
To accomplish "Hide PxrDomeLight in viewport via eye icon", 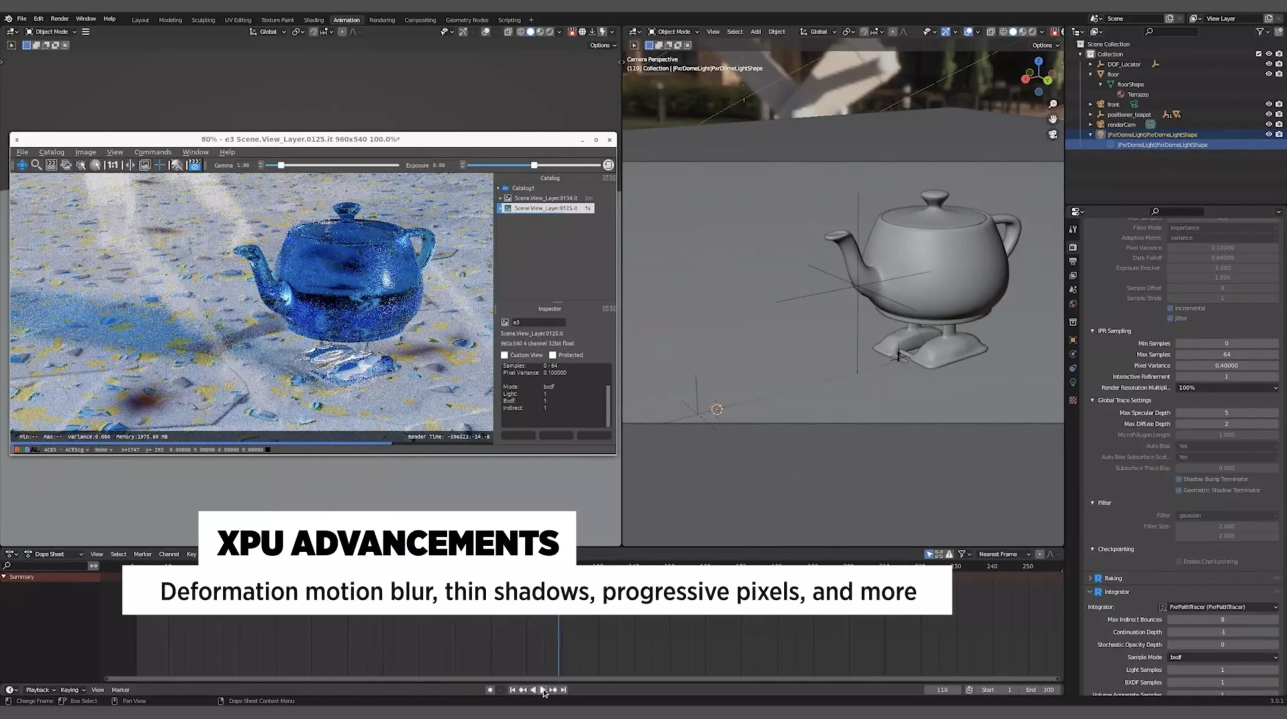I will tap(1268, 134).
